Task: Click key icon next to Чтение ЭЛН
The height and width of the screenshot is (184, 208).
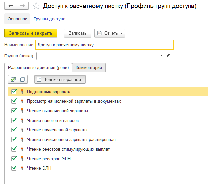Action: [x=22, y=168]
